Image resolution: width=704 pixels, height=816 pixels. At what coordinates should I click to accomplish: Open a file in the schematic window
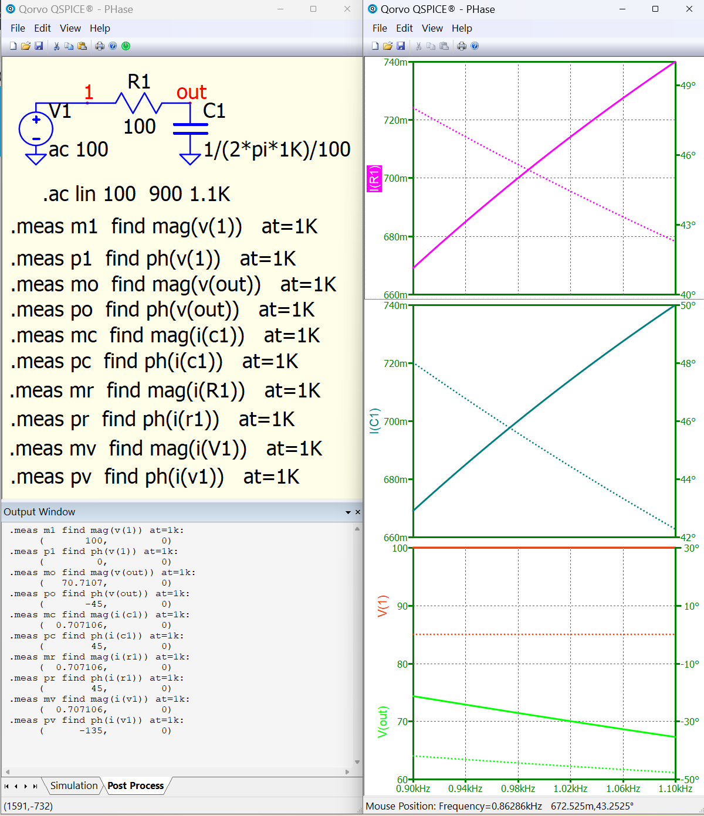coord(26,46)
